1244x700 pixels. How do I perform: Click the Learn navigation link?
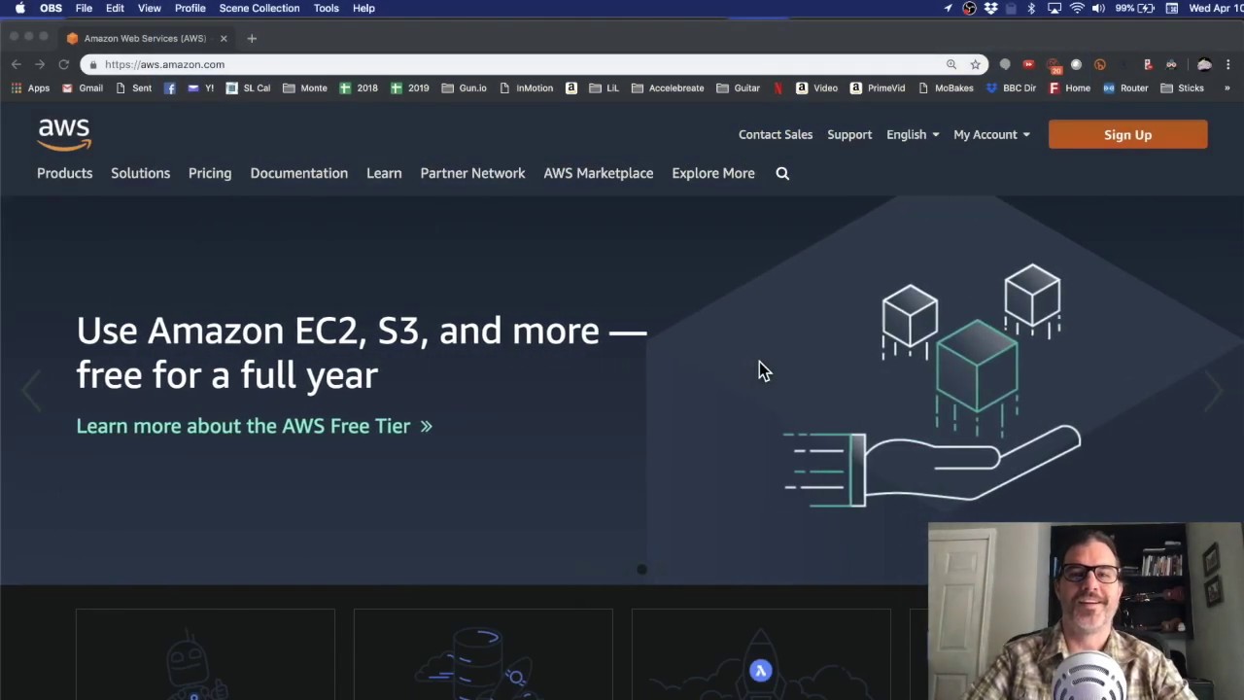384,173
